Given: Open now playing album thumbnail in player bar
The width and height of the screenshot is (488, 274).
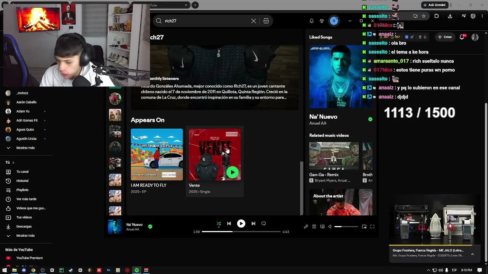Looking at the screenshot, I should coord(115,227).
